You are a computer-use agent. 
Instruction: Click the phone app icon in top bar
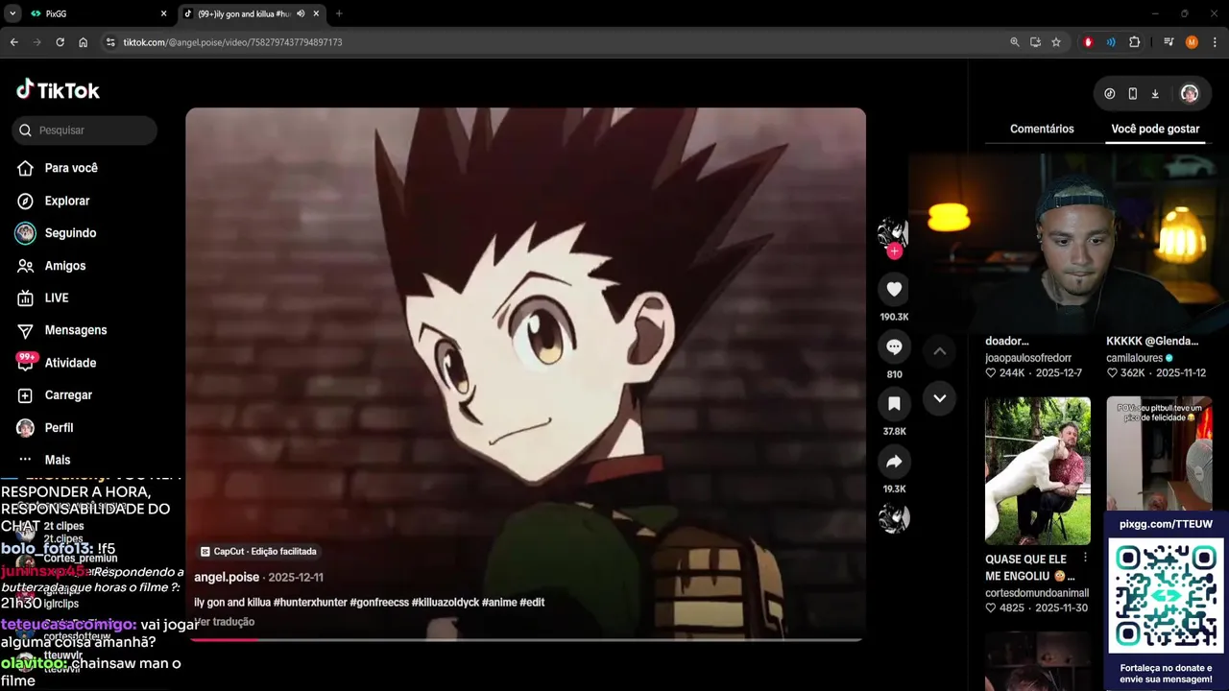1133,94
